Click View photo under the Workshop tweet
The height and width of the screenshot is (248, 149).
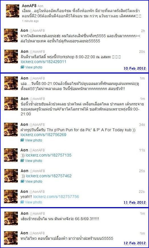(x=34, y=67)
